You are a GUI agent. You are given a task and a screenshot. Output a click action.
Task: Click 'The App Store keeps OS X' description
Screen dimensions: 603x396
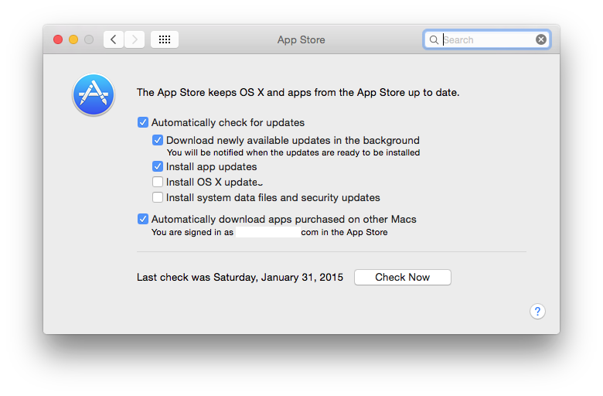coord(298,93)
